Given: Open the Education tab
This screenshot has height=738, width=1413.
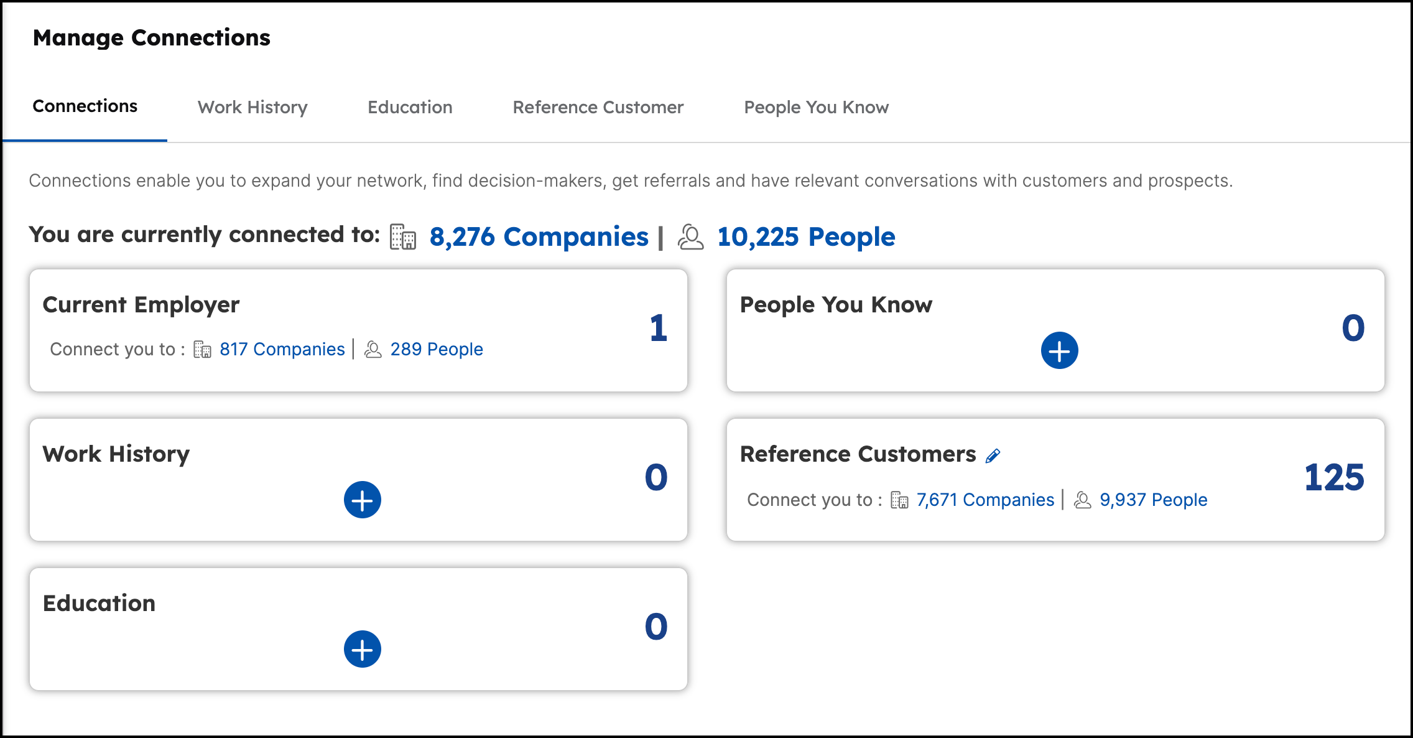Looking at the screenshot, I should [x=410, y=107].
